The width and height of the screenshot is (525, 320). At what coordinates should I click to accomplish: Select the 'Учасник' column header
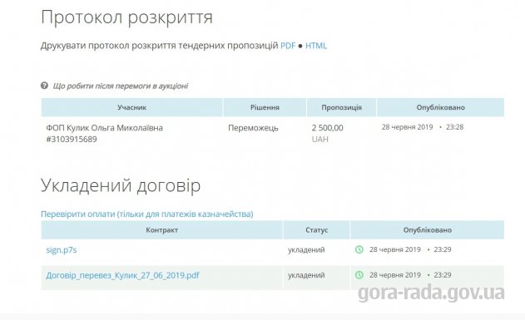132,107
